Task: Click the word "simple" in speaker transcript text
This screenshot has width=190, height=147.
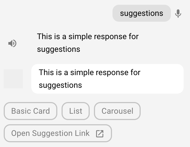Action: pyautogui.click(x=80, y=37)
